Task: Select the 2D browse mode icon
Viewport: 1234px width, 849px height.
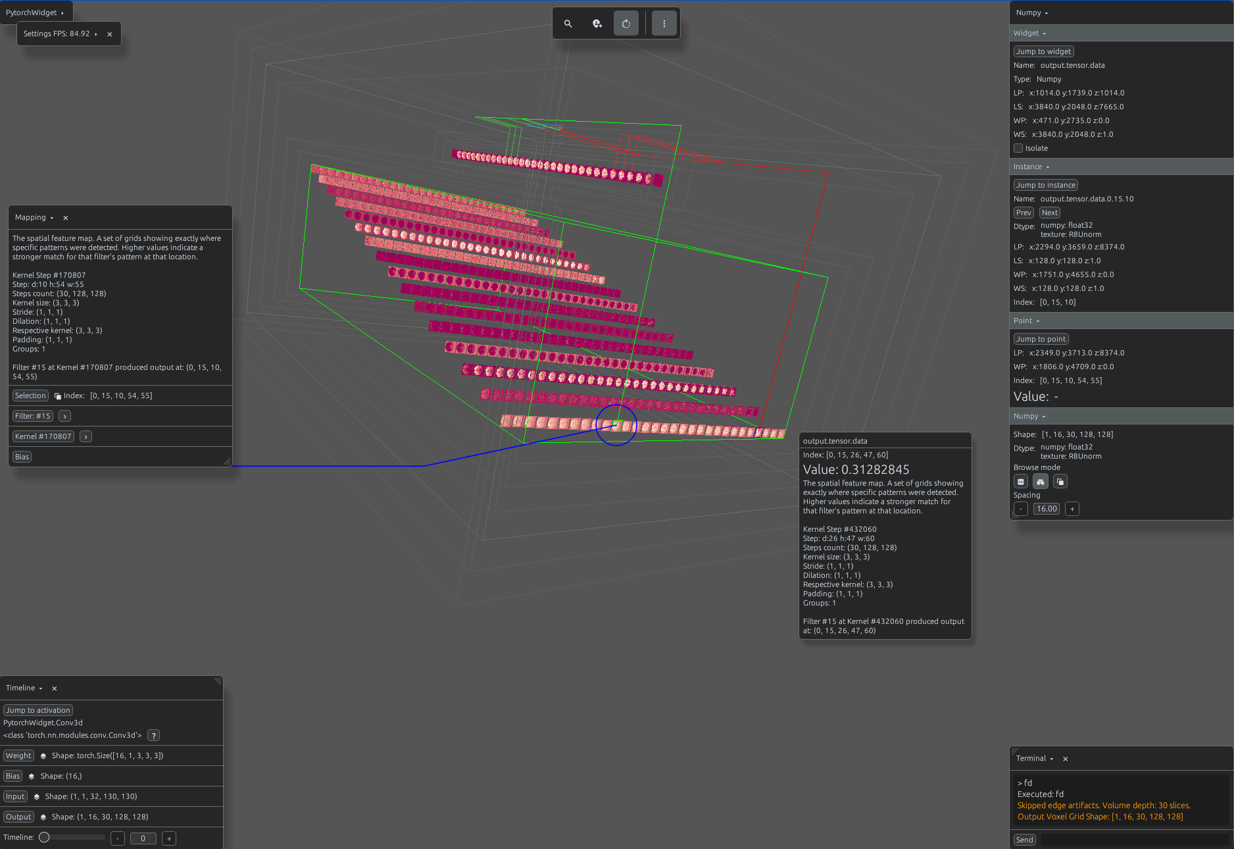Action: (x=1021, y=482)
